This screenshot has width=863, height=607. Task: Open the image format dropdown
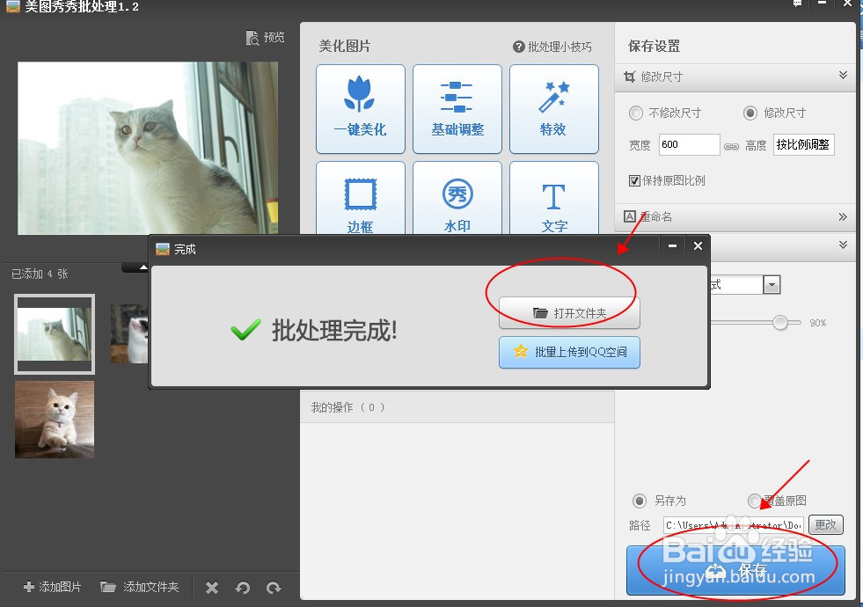[772, 283]
